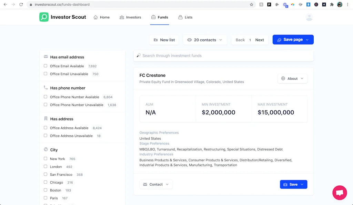353x205 pixels.
Task: Check the Office Email Available filter
Action: tap(45, 66)
